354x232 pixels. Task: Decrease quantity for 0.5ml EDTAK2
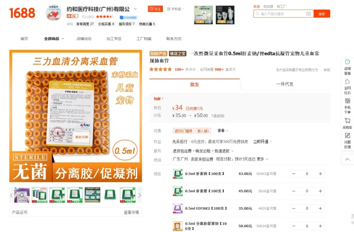coord(294,208)
